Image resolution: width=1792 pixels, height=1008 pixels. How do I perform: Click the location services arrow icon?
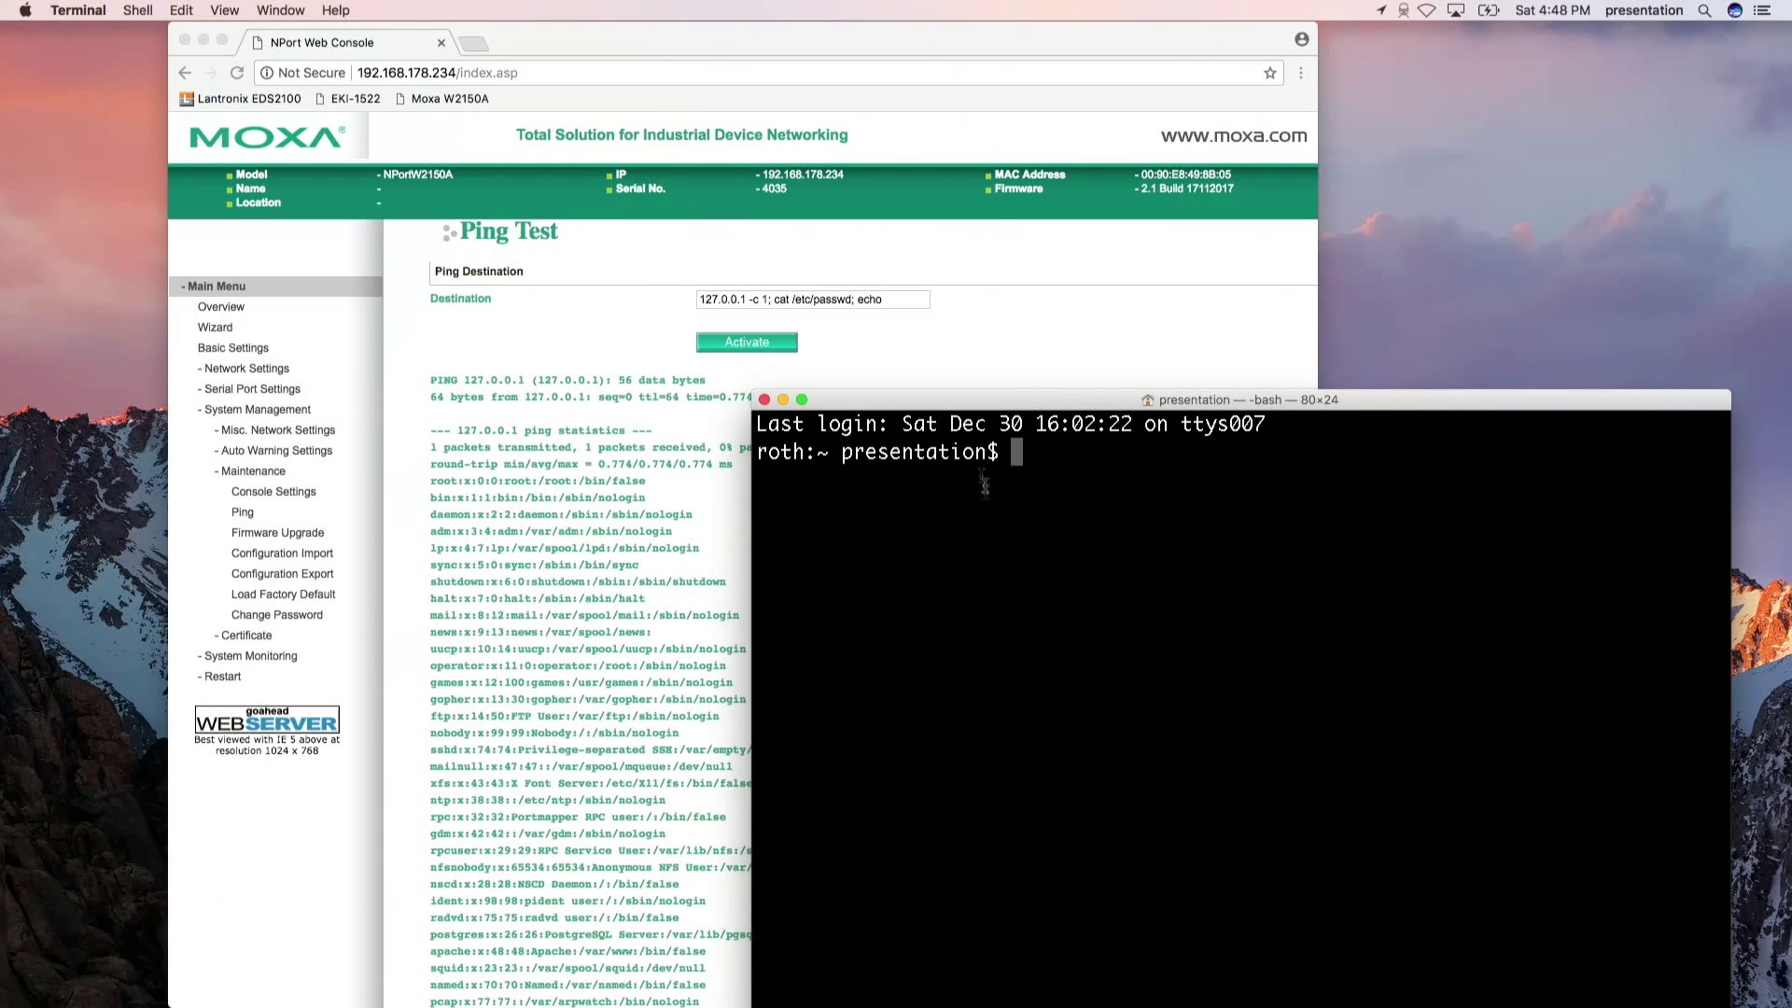(1381, 10)
